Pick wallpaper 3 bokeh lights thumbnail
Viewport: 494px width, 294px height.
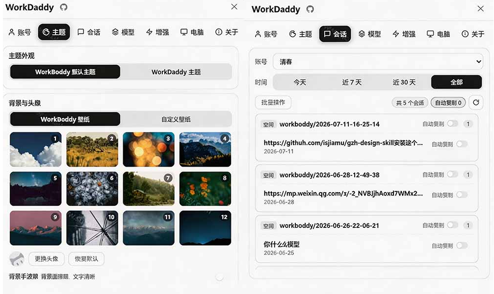[x=149, y=149]
